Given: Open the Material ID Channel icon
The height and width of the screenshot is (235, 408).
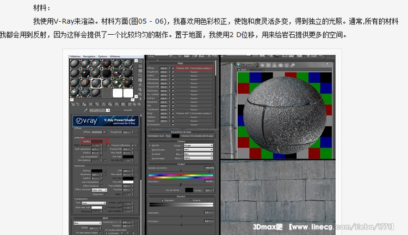Looking at the screenshot, I should pyautogui.click(x=116, y=104).
